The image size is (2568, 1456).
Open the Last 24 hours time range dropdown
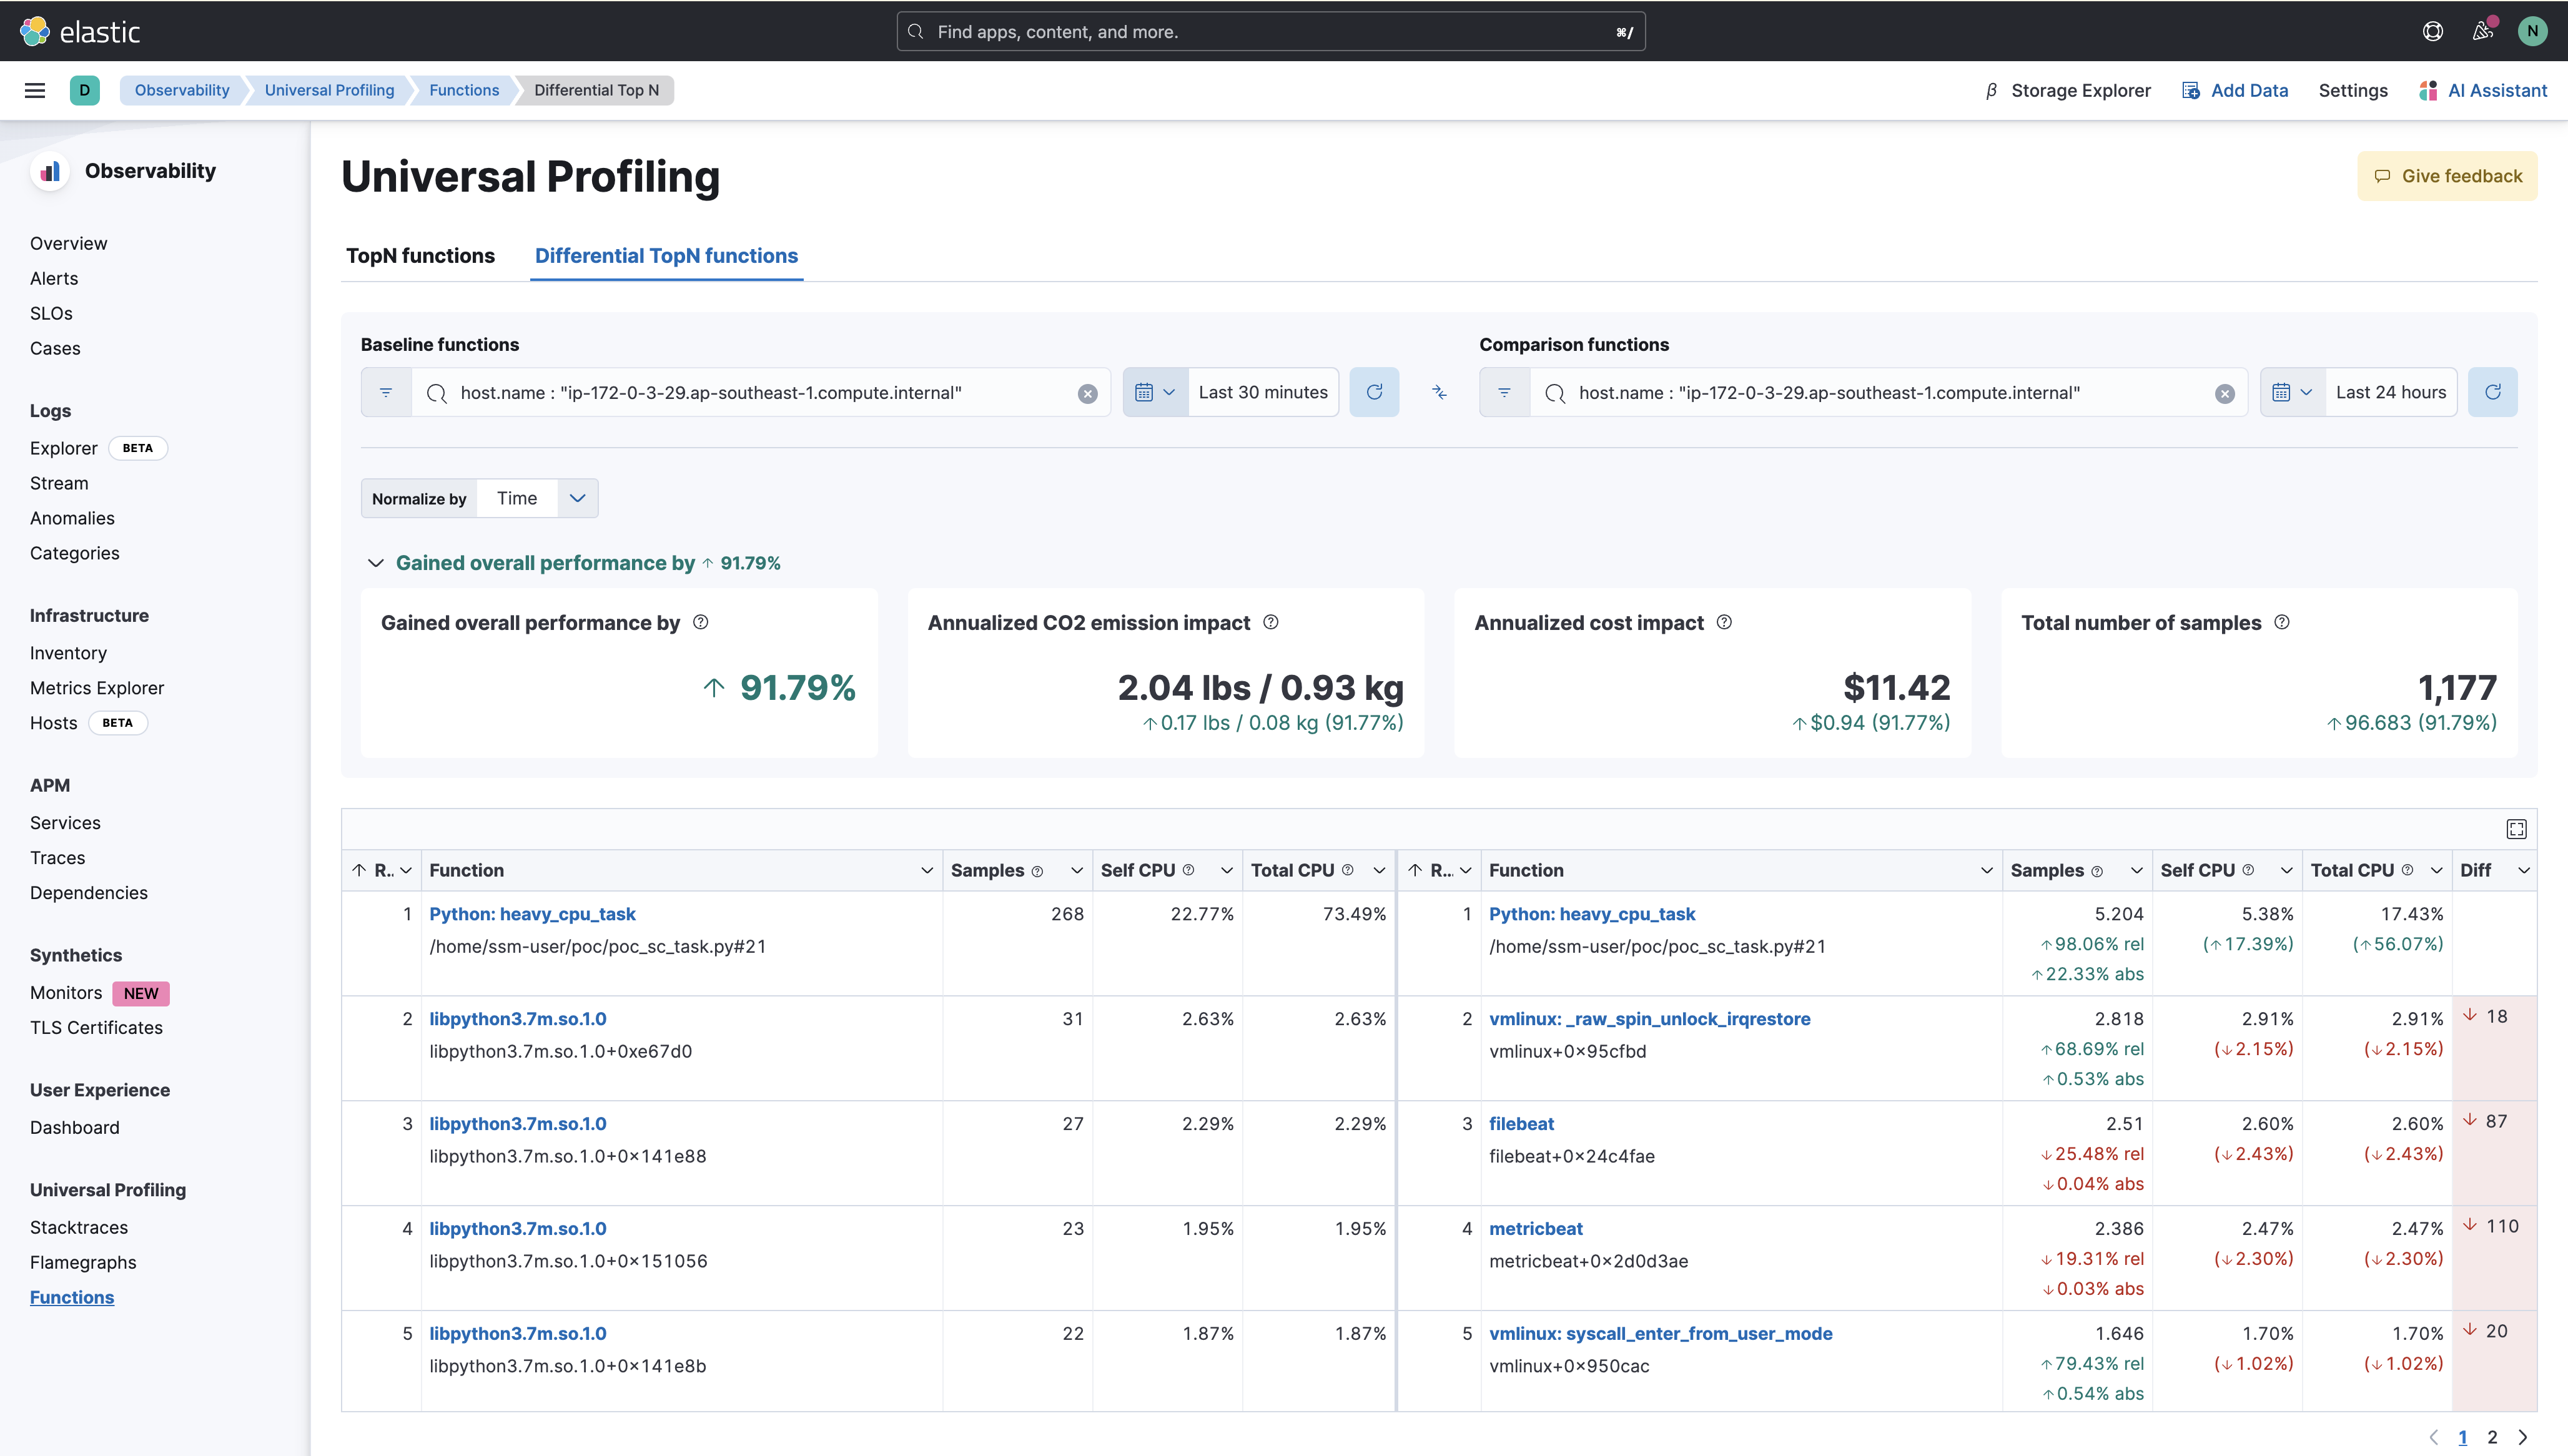click(2389, 391)
